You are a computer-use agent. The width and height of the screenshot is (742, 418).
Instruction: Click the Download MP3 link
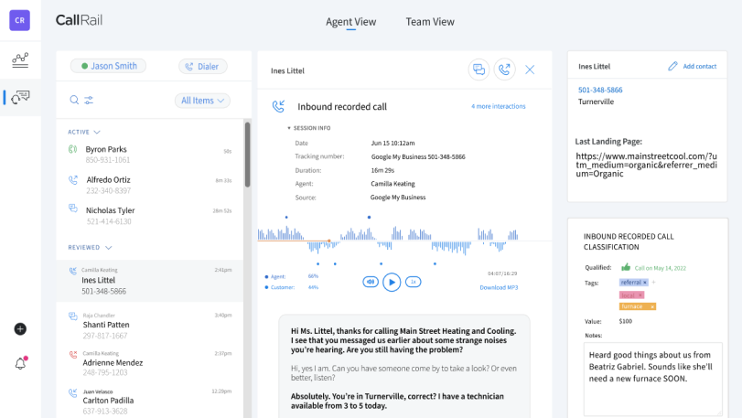pyautogui.click(x=498, y=287)
